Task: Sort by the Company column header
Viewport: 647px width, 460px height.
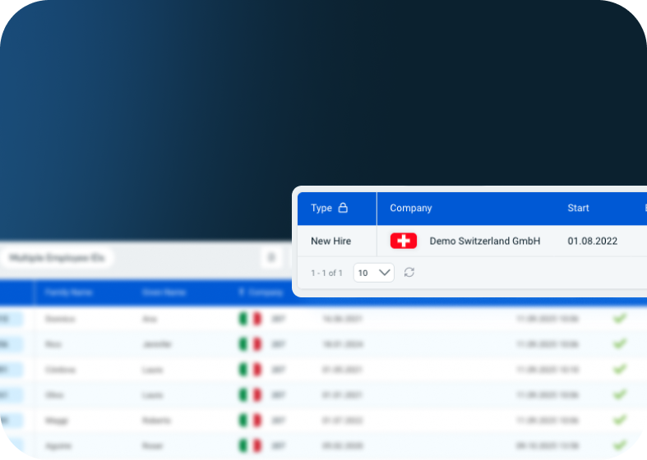Action: (410, 208)
